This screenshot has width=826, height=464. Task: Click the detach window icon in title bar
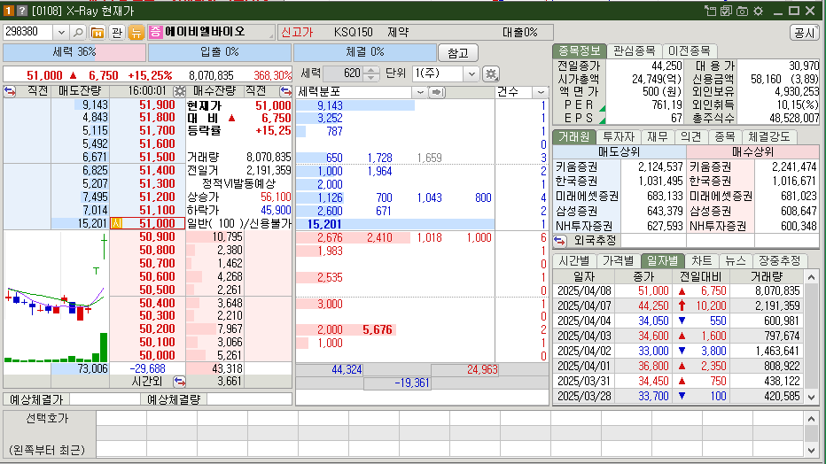(x=710, y=11)
